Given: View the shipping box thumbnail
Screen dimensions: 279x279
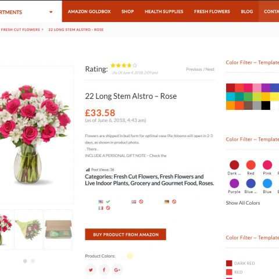Looking at the screenshot, I should [58, 230].
